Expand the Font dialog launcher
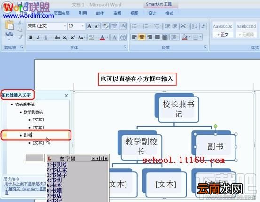 125,48
